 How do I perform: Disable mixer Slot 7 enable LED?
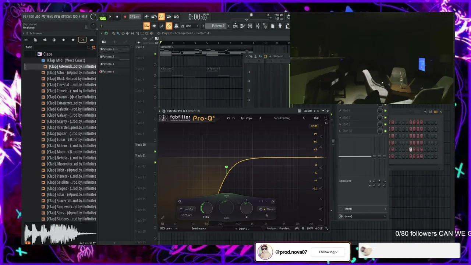[385, 111]
